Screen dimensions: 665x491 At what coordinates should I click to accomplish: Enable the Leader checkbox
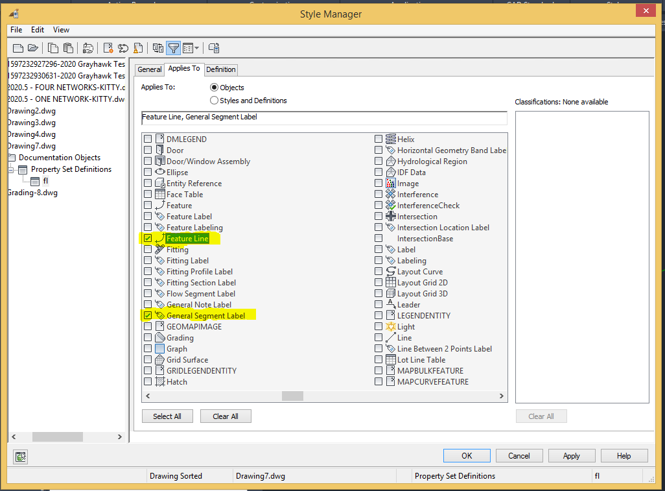coord(379,305)
